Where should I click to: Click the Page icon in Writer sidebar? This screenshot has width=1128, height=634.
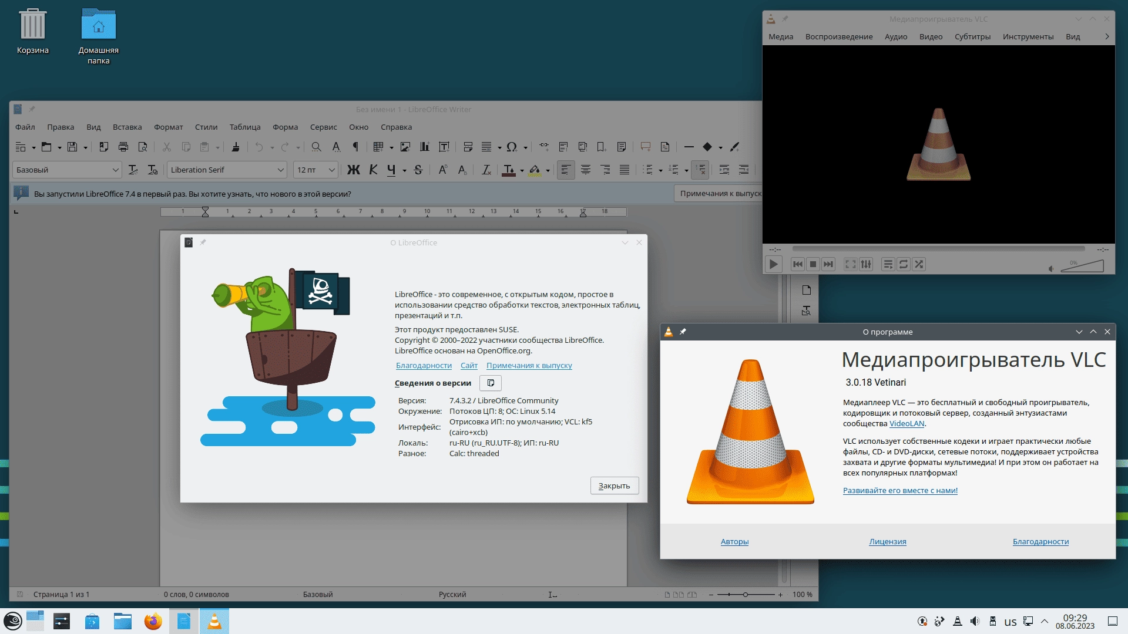tap(806, 290)
